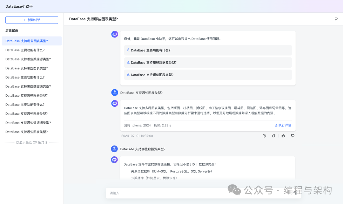The width and height of the screenshot is (343, 204).
Task: Click the bot avatar beside the data-source answer
Action: click(x=114, y=160)
